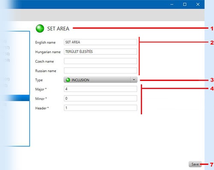The height and width of the screenshot is (170, 214).
Task: Select the Minor value field
Action: [x=101, y=98]
